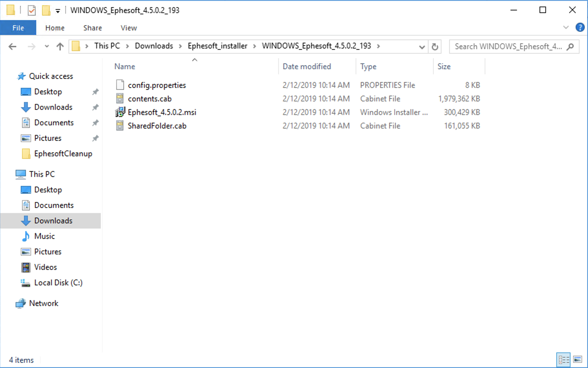Image resolution: width=588 pixels, height=368 pixels.
Task: Click the 1,979,362 KB size cell
Action: [459, 98]
